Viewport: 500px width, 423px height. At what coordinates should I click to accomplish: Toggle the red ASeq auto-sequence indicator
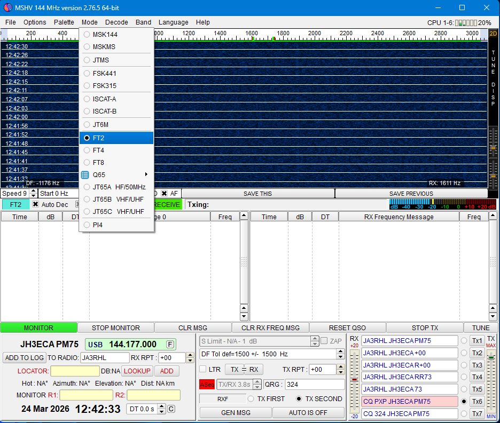pos(207,385)
